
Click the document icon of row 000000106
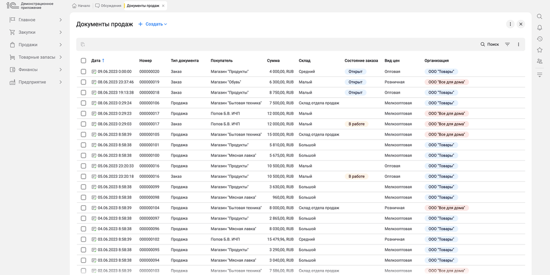click(x=94, y=103)
